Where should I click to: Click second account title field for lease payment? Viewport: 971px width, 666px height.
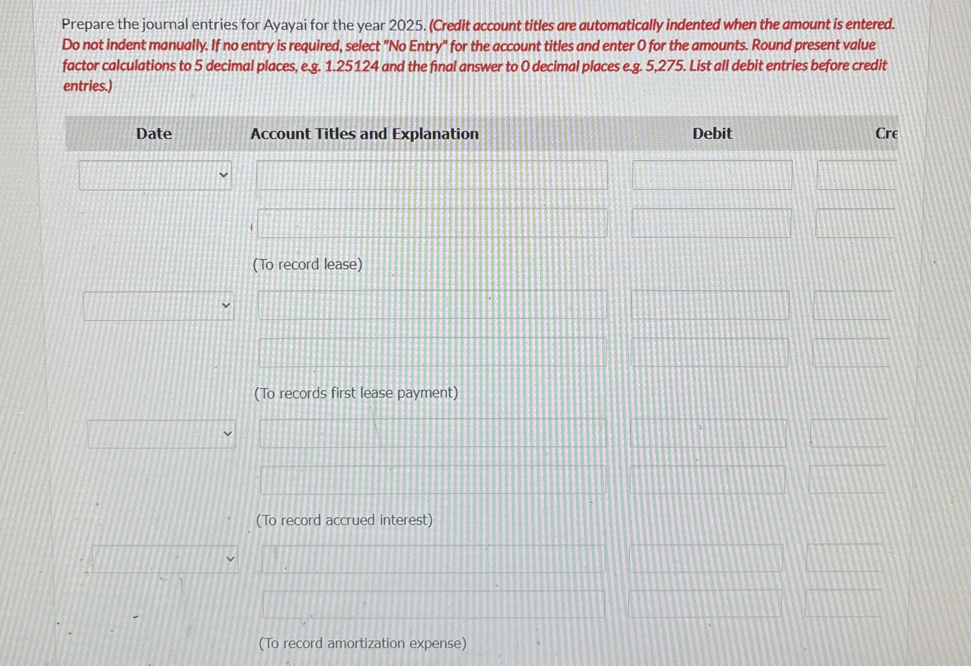click(x=433, y=353)
